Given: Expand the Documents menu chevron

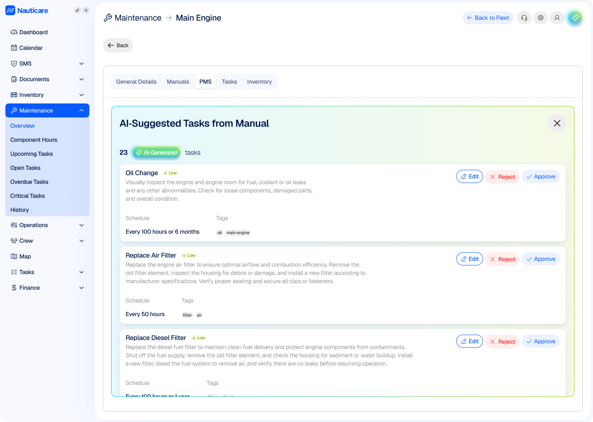Looking at the screenshot, I should 82,79.
